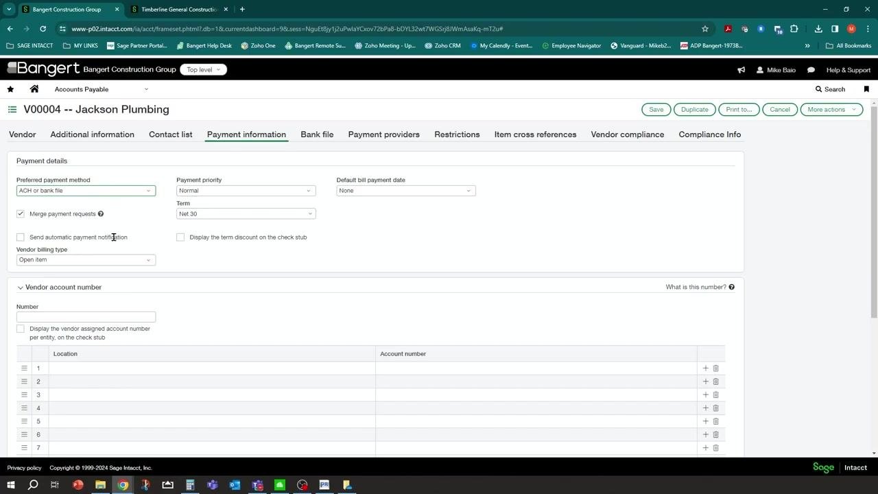Image resolution: width=878 pixels, height=494 pixels.
Task: Open the Vendor billing type dropdown
Action: tap(86, 260)
